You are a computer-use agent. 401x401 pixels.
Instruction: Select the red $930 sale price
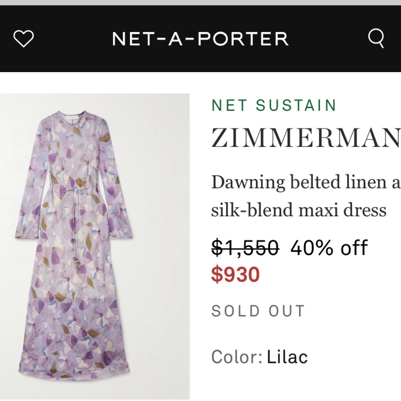coord(235,274)
